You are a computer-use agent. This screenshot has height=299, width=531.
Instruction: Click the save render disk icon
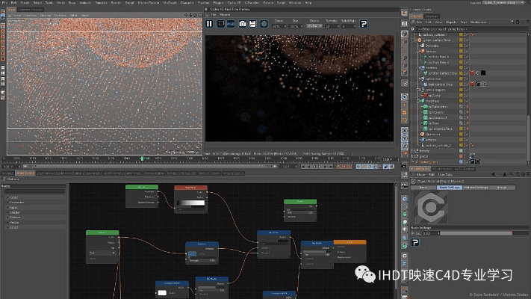tap(254, 24)
